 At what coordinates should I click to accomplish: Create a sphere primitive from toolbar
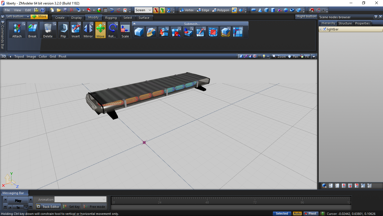tap(286, 10)
